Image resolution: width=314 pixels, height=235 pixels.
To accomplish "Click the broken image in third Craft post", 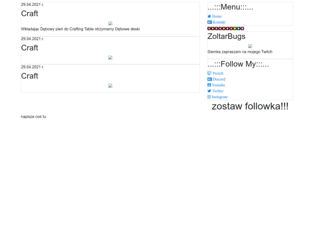I will point(110,86).
